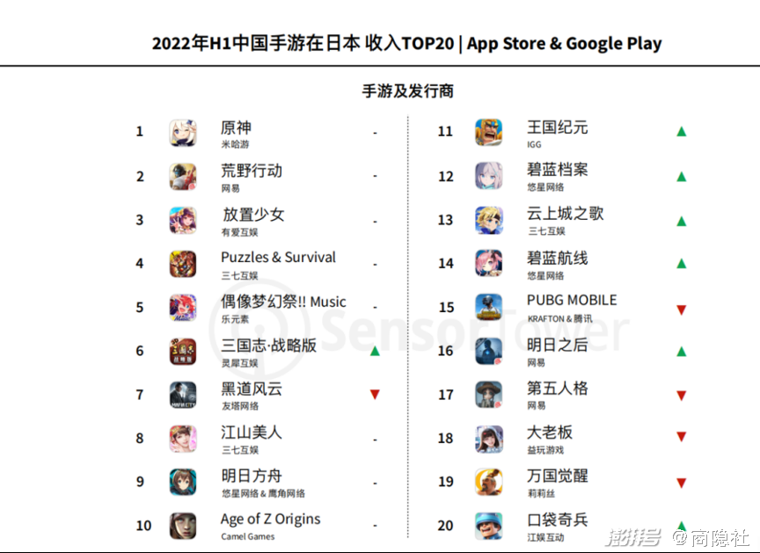The height and width of the screenshot is (553, 760).
Task: Click the 明日方舟 game title
Action: tap(252, 476)
